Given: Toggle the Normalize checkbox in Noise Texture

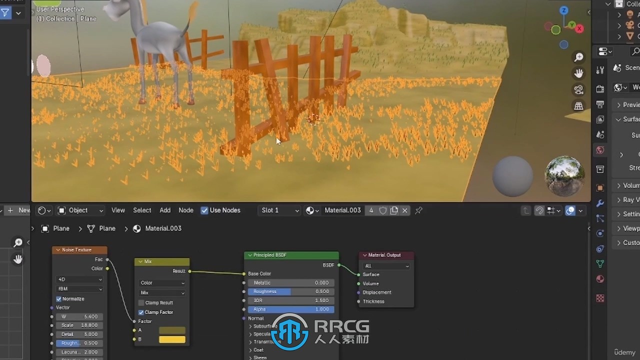Looking at the screenshot, I should (58, 298).
